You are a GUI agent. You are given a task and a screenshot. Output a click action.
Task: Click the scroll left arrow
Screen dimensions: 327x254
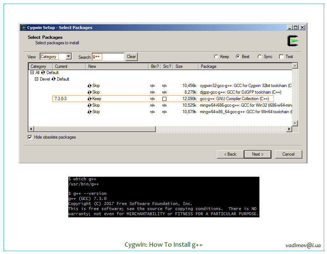coord(31,129)
